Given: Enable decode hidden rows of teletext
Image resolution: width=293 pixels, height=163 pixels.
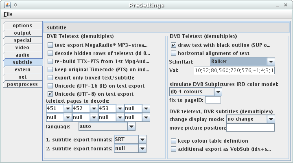Looking at the screenshot, I should (50, 53).
